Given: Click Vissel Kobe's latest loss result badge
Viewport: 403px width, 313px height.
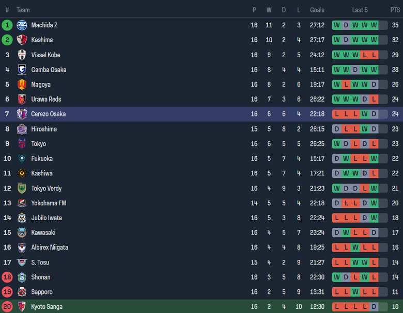Looking at the screenshot, I should click(x=374, y=55).
